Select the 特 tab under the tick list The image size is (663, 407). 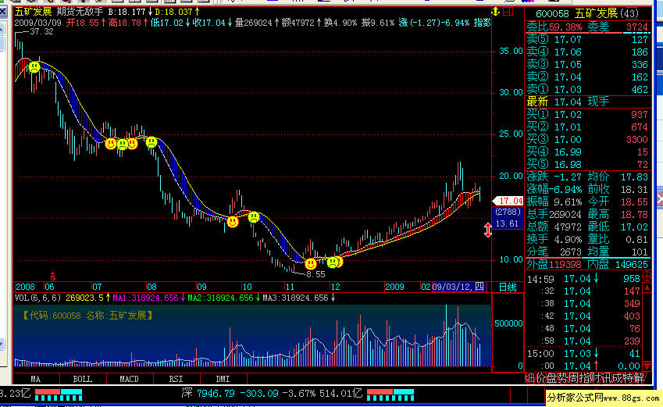click(629, 378)
